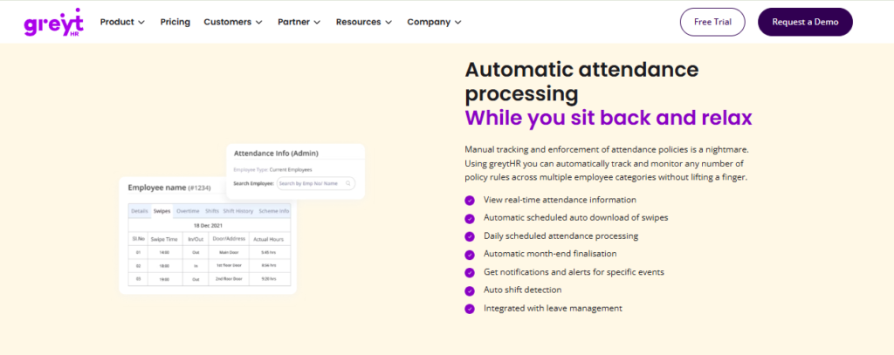Start a Free Trial
This screenshot has width=894, height=355.
point(712,22)
